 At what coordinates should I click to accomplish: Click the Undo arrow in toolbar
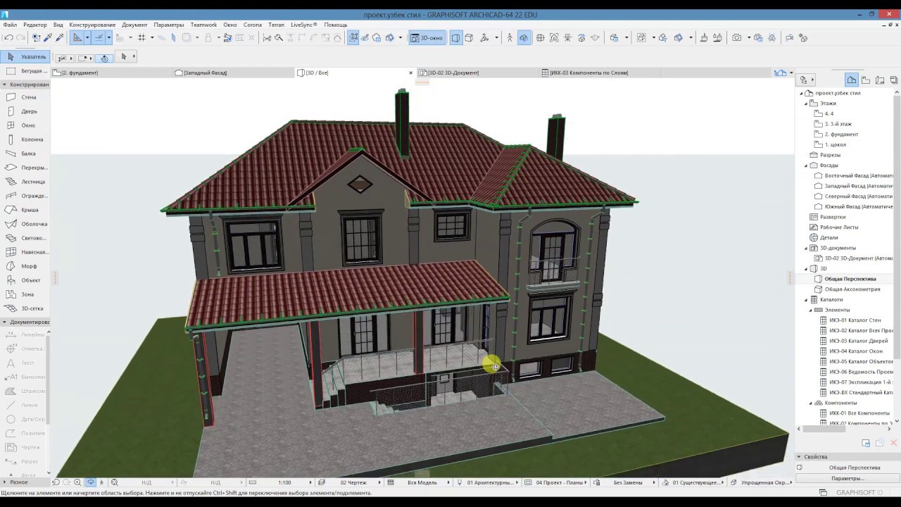8,38
